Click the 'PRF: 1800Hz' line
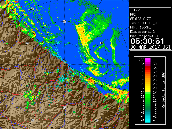Image resolution: width=172 pixels, height=129 pixels. pos(140,27)
